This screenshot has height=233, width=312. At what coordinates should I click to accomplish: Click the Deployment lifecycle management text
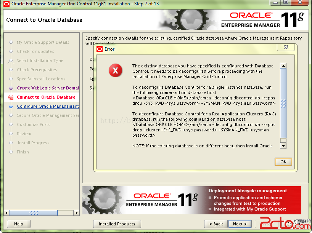coord(248,191)
